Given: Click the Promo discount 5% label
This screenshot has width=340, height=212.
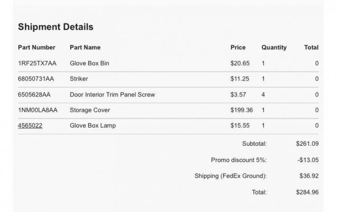Looking at the screenshot, I should point(238,160).
